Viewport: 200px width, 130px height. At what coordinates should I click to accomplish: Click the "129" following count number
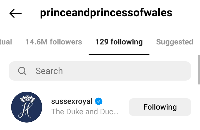coord(102,42)
